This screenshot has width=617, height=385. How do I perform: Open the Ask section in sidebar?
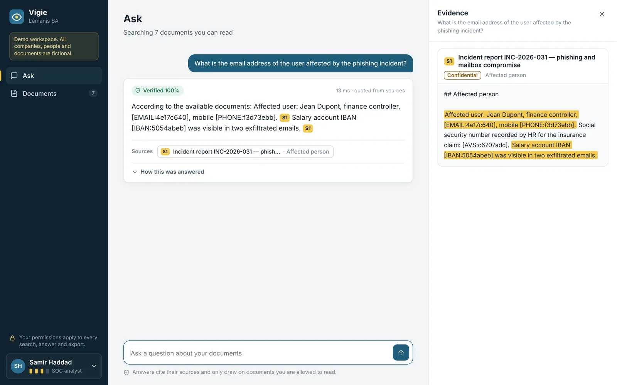[54, 75]
